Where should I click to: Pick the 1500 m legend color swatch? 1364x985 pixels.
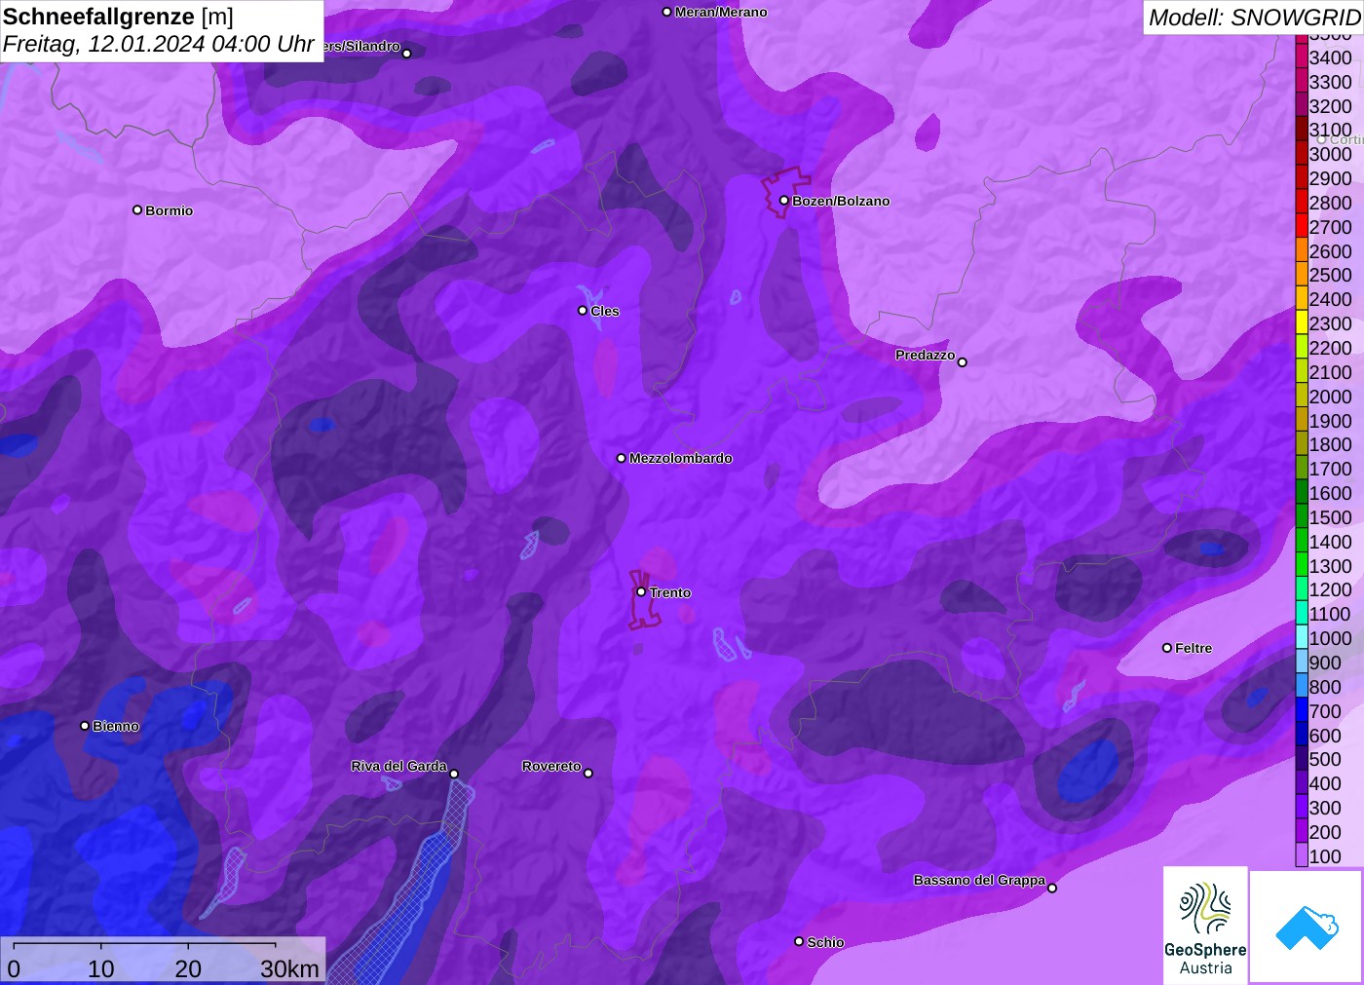(1302, 517)
